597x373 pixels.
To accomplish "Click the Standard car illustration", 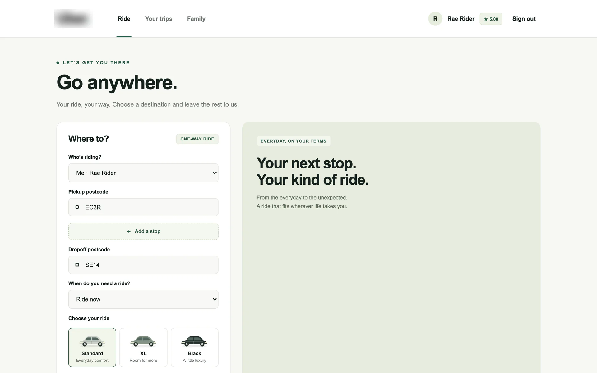I will [92, 341].
